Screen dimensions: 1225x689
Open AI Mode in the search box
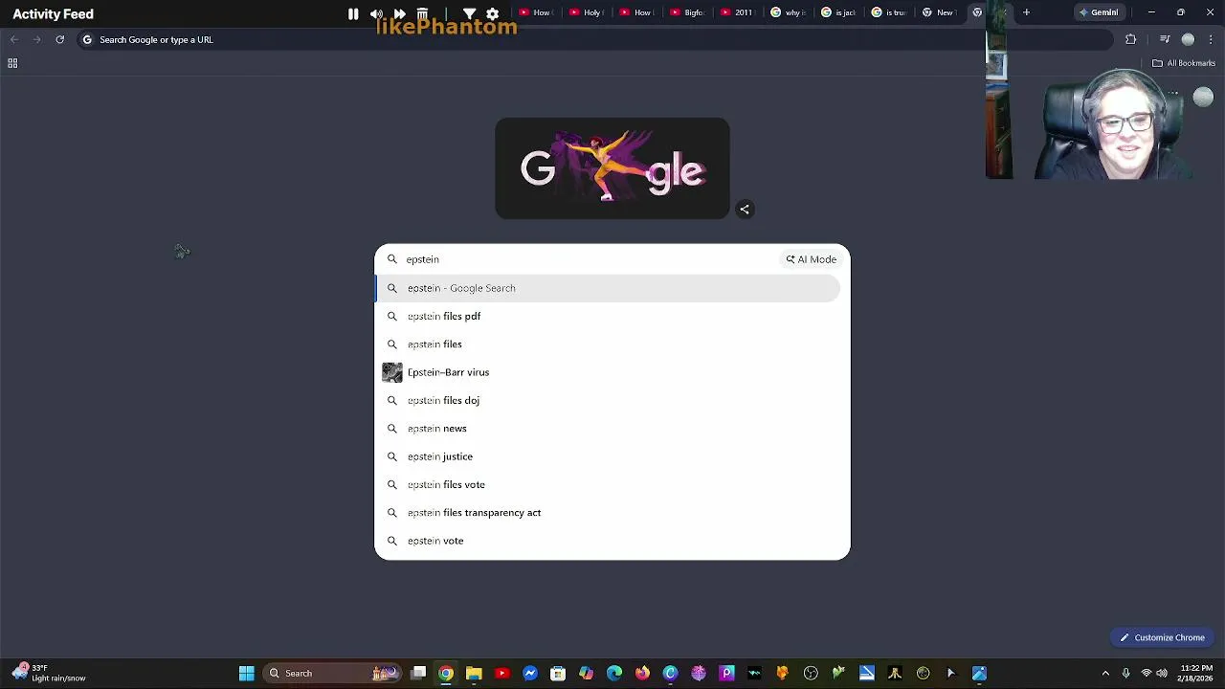click(812, 259)
